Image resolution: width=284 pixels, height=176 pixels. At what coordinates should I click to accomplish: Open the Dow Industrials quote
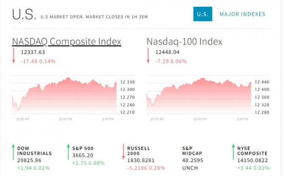point(34,151)
